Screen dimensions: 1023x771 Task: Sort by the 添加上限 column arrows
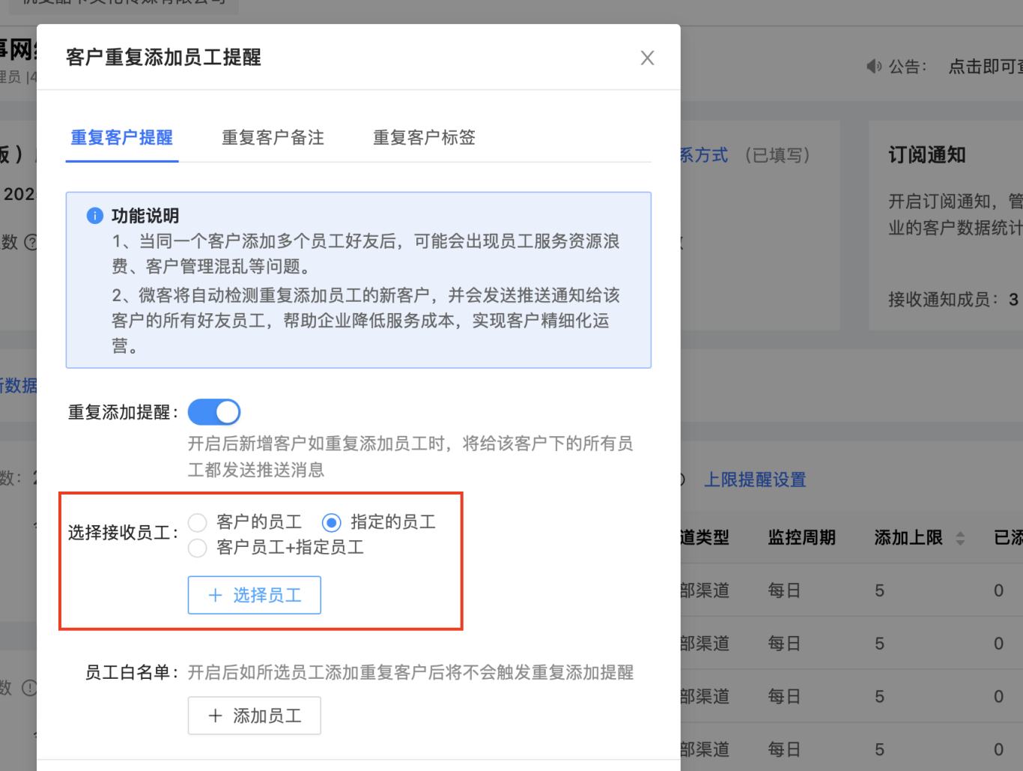point(960,538)
